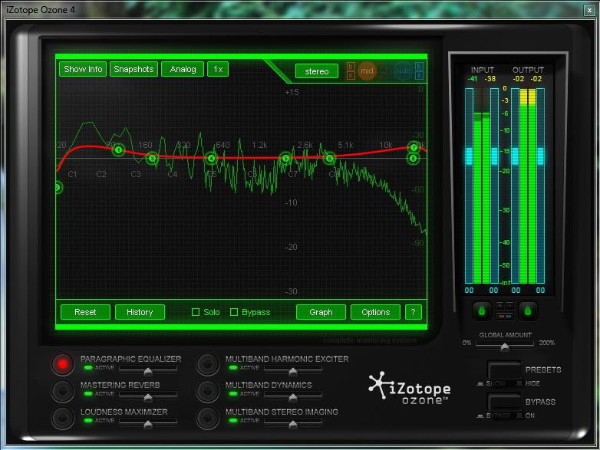Click the 1x zoom button
This screenshot has width=600, height=450.
(218, 69)
